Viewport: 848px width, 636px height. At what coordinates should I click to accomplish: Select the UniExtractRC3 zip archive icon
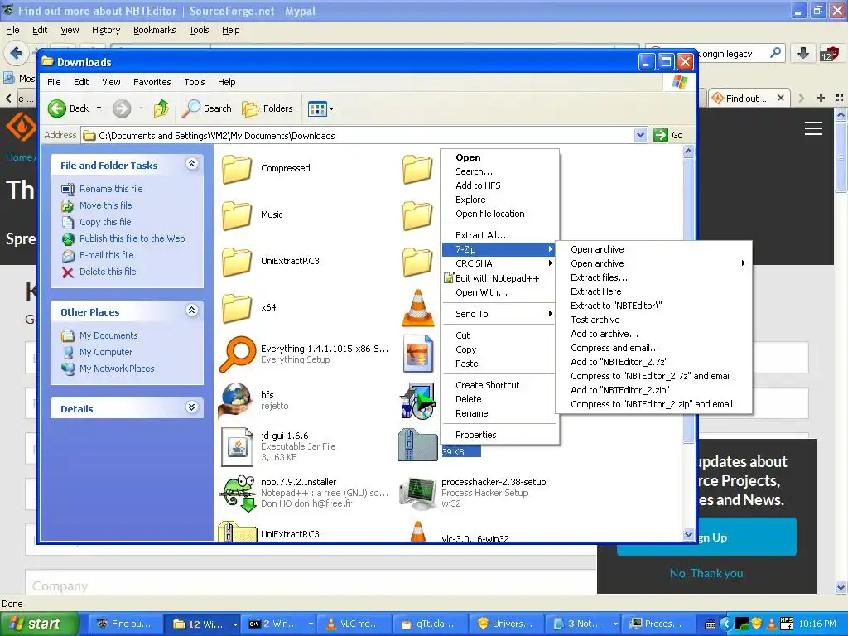click(237, 531)
